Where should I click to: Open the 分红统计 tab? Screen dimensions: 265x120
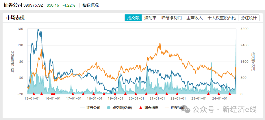point(249,18)
